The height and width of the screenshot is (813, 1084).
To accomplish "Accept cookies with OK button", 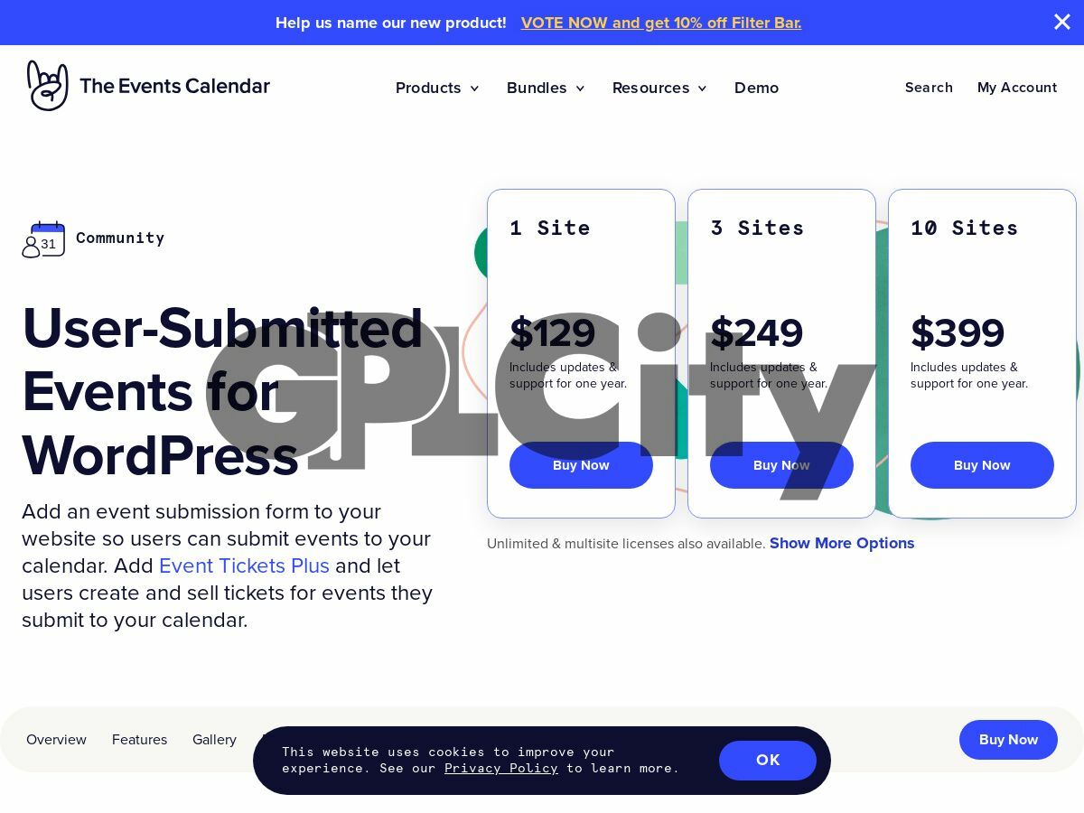I will pos(768,761).
